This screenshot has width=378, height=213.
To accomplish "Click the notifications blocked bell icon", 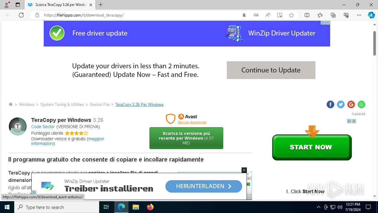I will [x=244, y=15].
